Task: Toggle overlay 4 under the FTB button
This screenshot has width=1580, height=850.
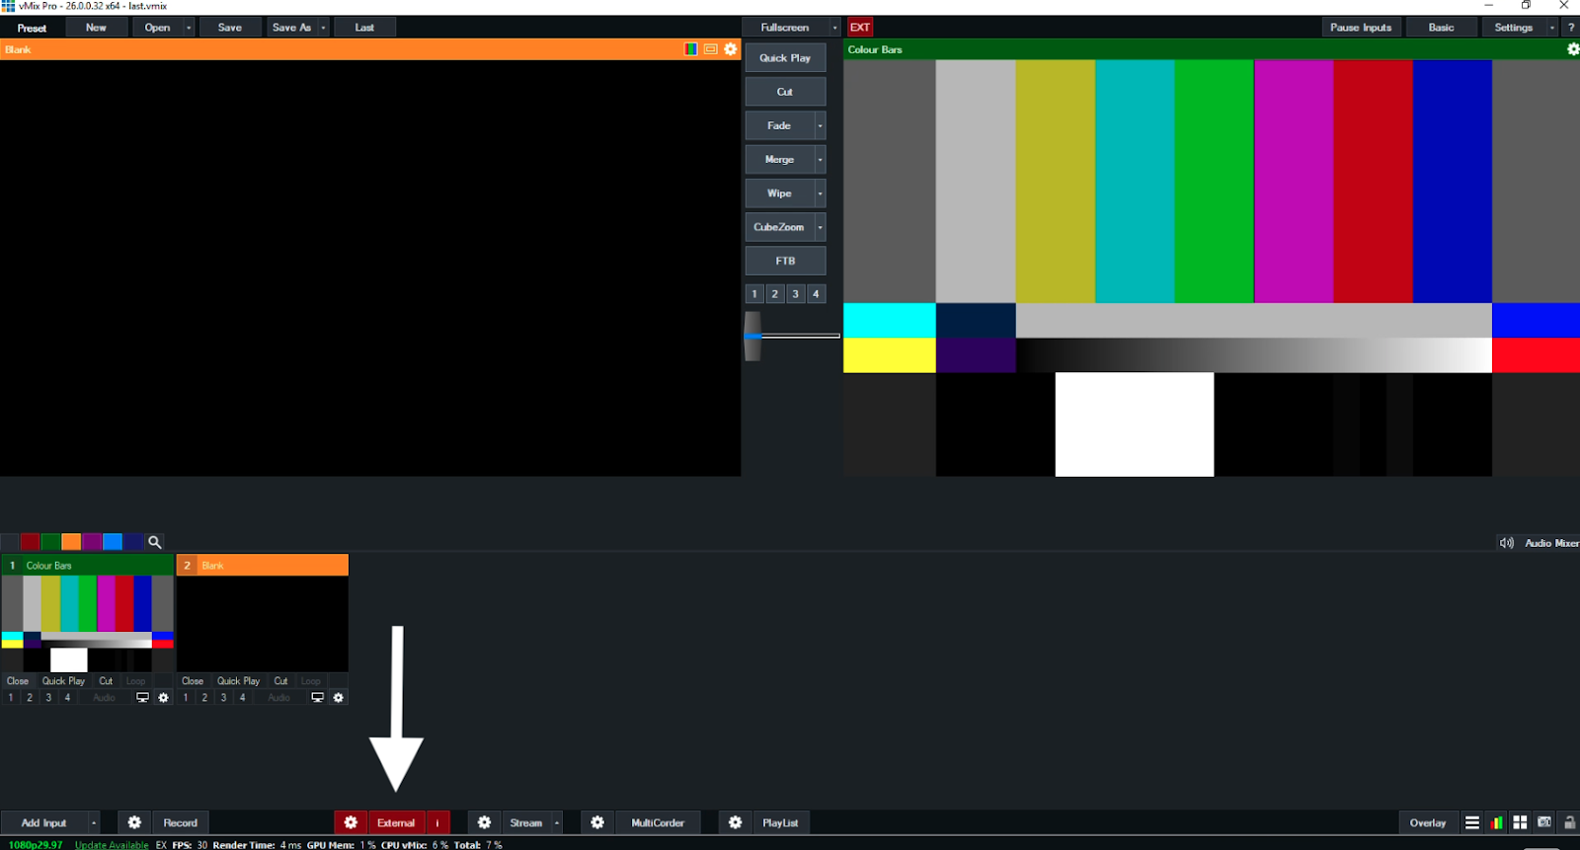Action: (816, 293)
